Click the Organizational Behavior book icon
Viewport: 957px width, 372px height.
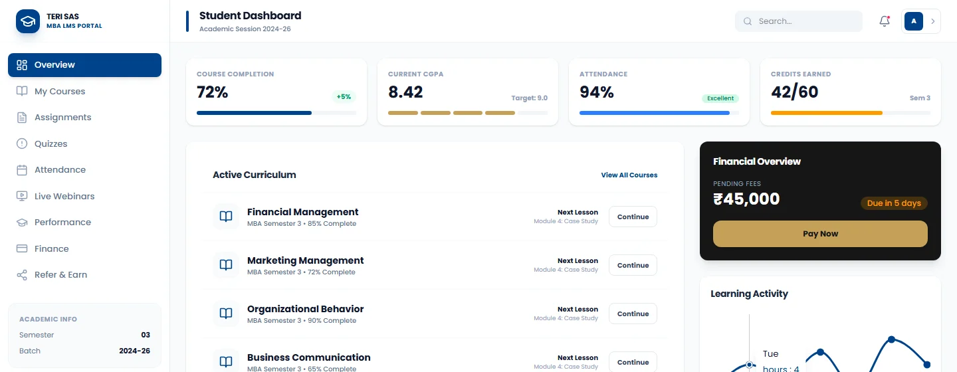pos(226,314)
